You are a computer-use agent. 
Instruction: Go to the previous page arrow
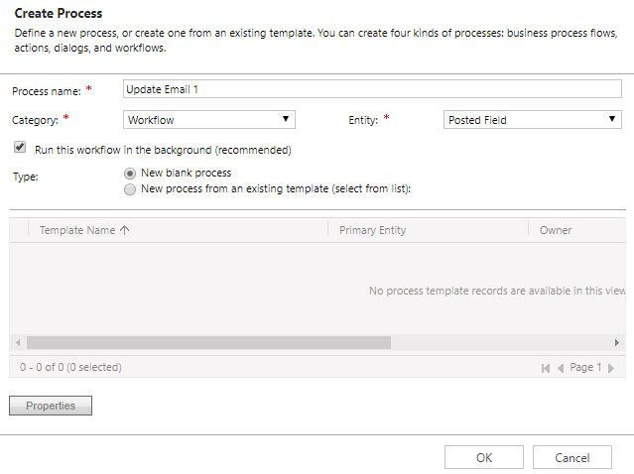pos(561,368)
